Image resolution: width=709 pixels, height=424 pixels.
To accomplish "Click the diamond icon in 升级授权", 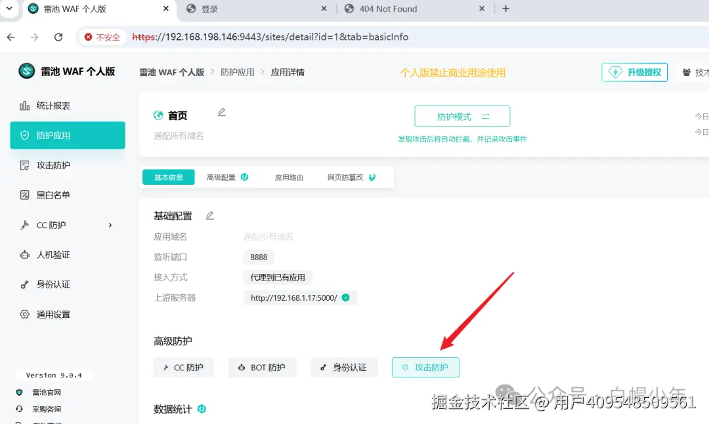I will point(615,72).
